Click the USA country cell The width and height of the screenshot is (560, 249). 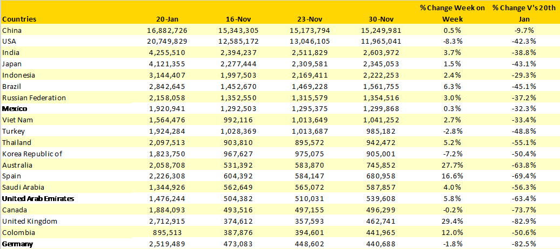click(10, 41)
